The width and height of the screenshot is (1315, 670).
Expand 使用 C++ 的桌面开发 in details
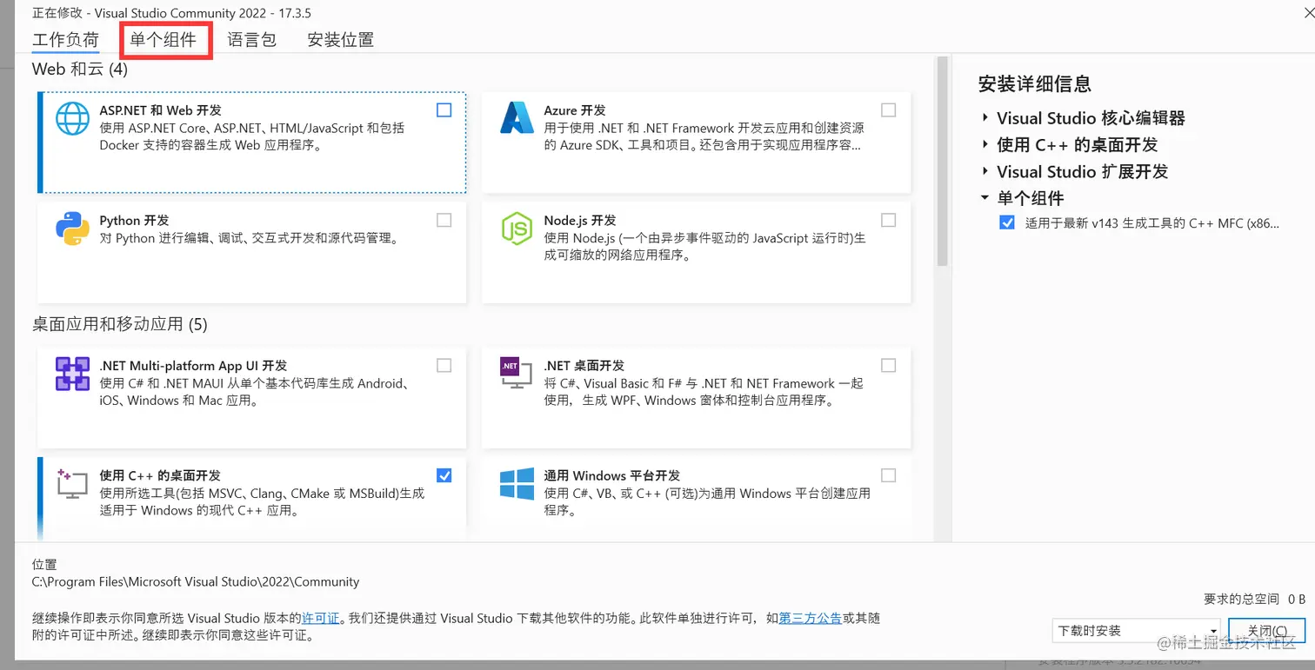click(985, 144)
